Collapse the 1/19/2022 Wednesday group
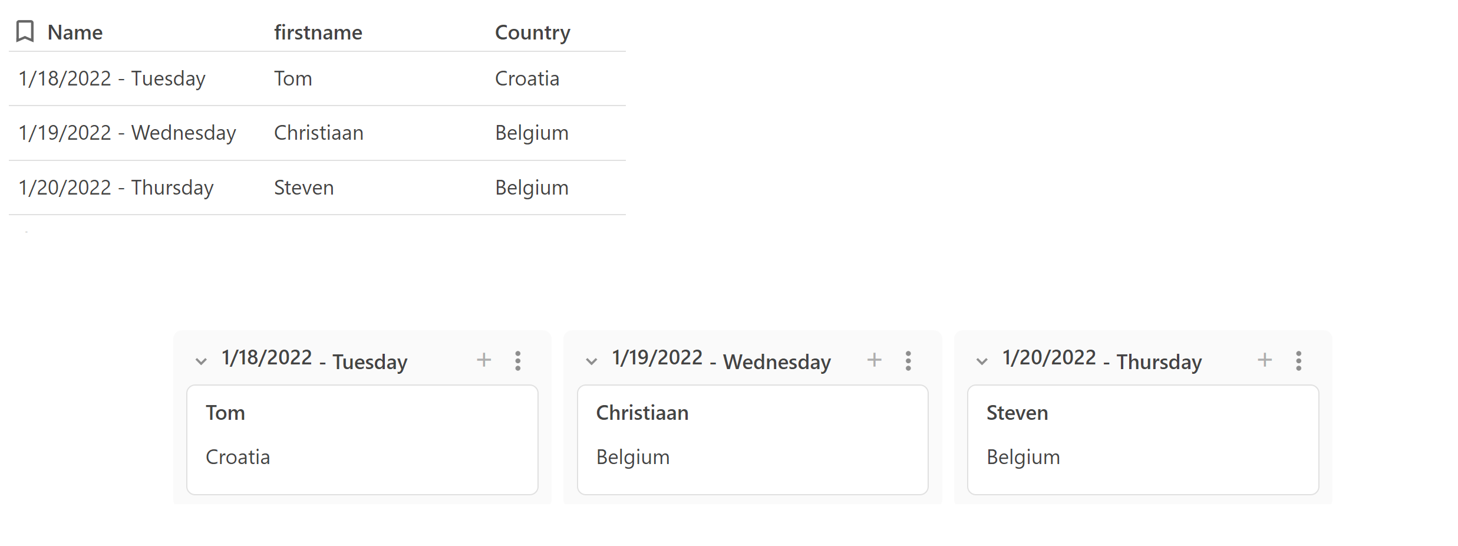 [x=592, y=361]
